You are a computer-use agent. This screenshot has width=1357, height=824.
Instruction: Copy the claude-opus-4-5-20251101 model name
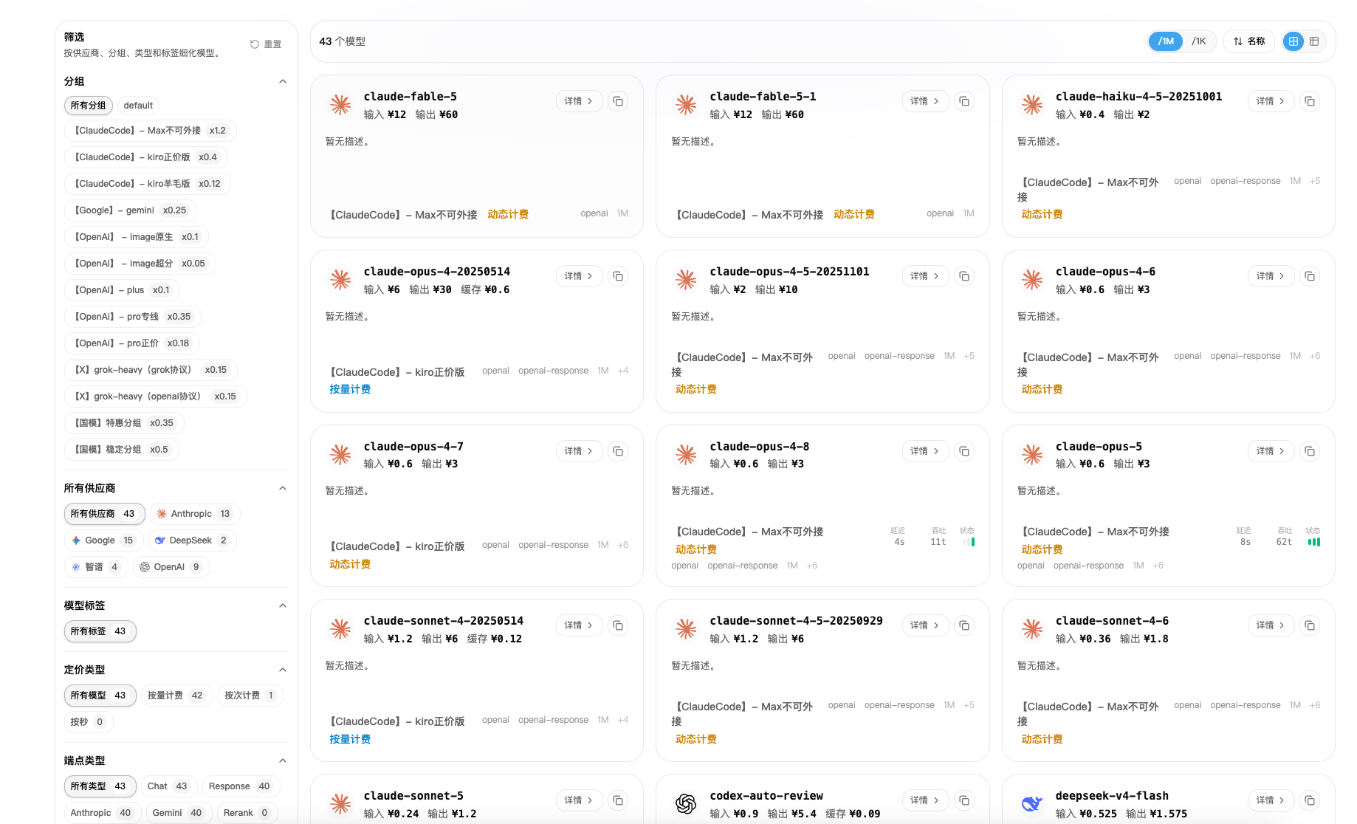[x=964, y=276]
